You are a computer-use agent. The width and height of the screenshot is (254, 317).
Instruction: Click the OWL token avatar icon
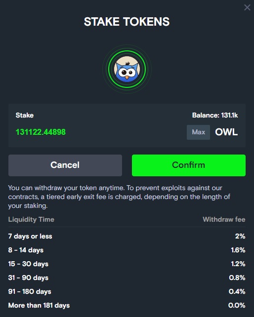[127, 69]
